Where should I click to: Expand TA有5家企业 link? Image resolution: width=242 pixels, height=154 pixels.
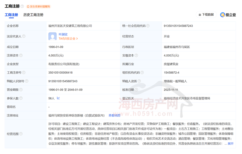68,38
